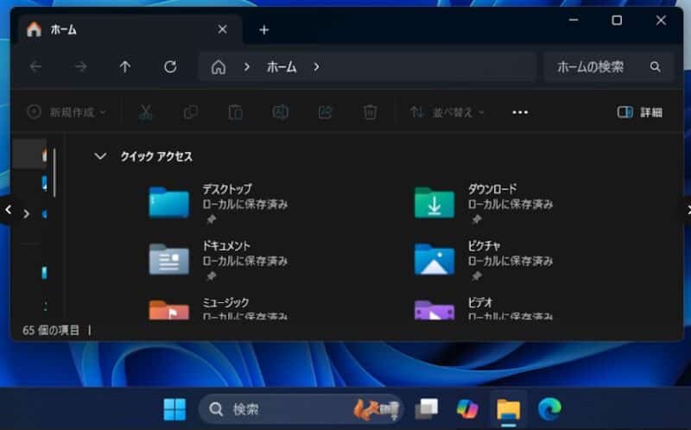Image resolution: width=691 pixels, height=430 pixels.
Task: Close the ホーム tab
Action: point(223,29)
